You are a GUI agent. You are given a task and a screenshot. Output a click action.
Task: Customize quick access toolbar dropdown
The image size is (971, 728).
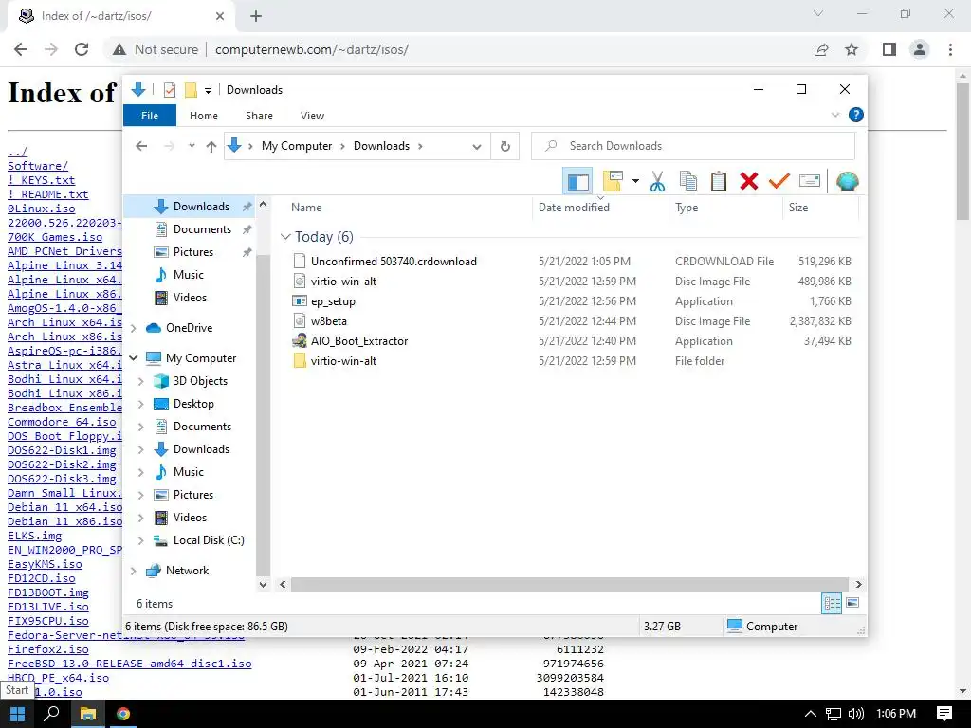208,90
